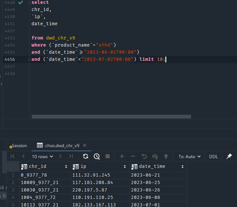Viewport: 237px width, 207px height.
Task: Click the delete row minus icon
Action: coord(133,157)
